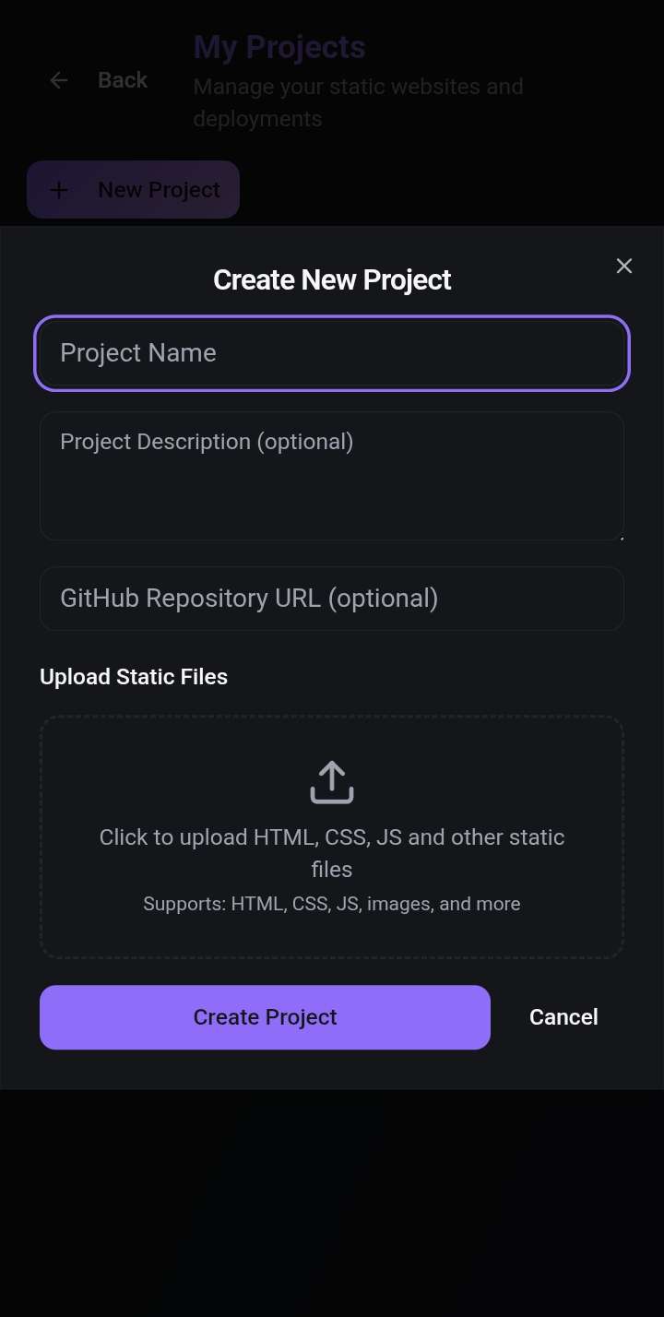Click the upload arrow icon
This screenshot has height=1317, width=664.
332,782
